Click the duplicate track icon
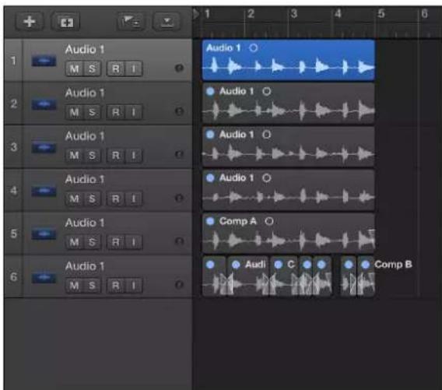This screenshot has height=390, width=442. [65, 22]
